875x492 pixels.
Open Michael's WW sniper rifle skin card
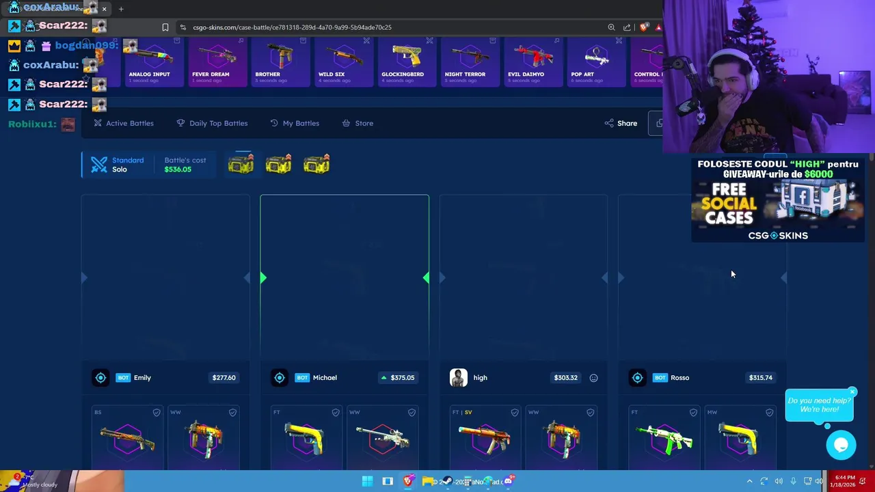click(383, 437)
